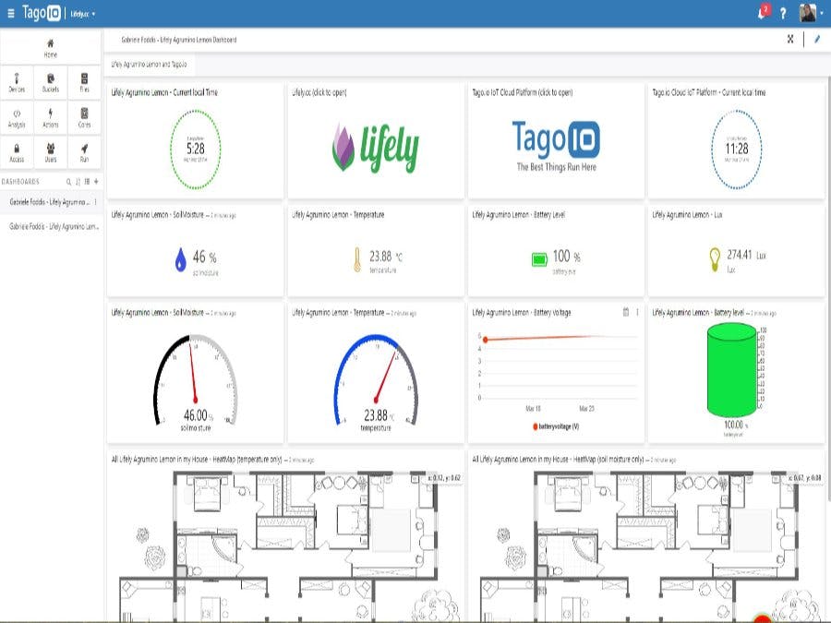Screen dimensions: 831x623
Task: Search dashboards with the magnifier icon
Action: pyautogui.click(x=68, y=182)
